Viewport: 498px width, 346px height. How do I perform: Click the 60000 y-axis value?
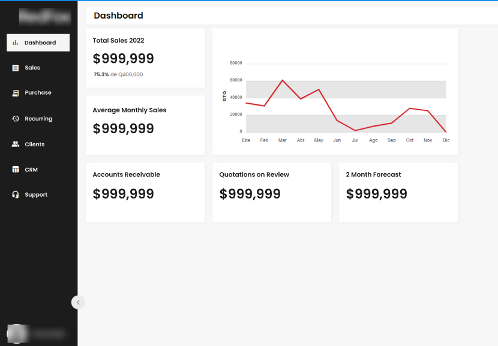coord(236,80)
